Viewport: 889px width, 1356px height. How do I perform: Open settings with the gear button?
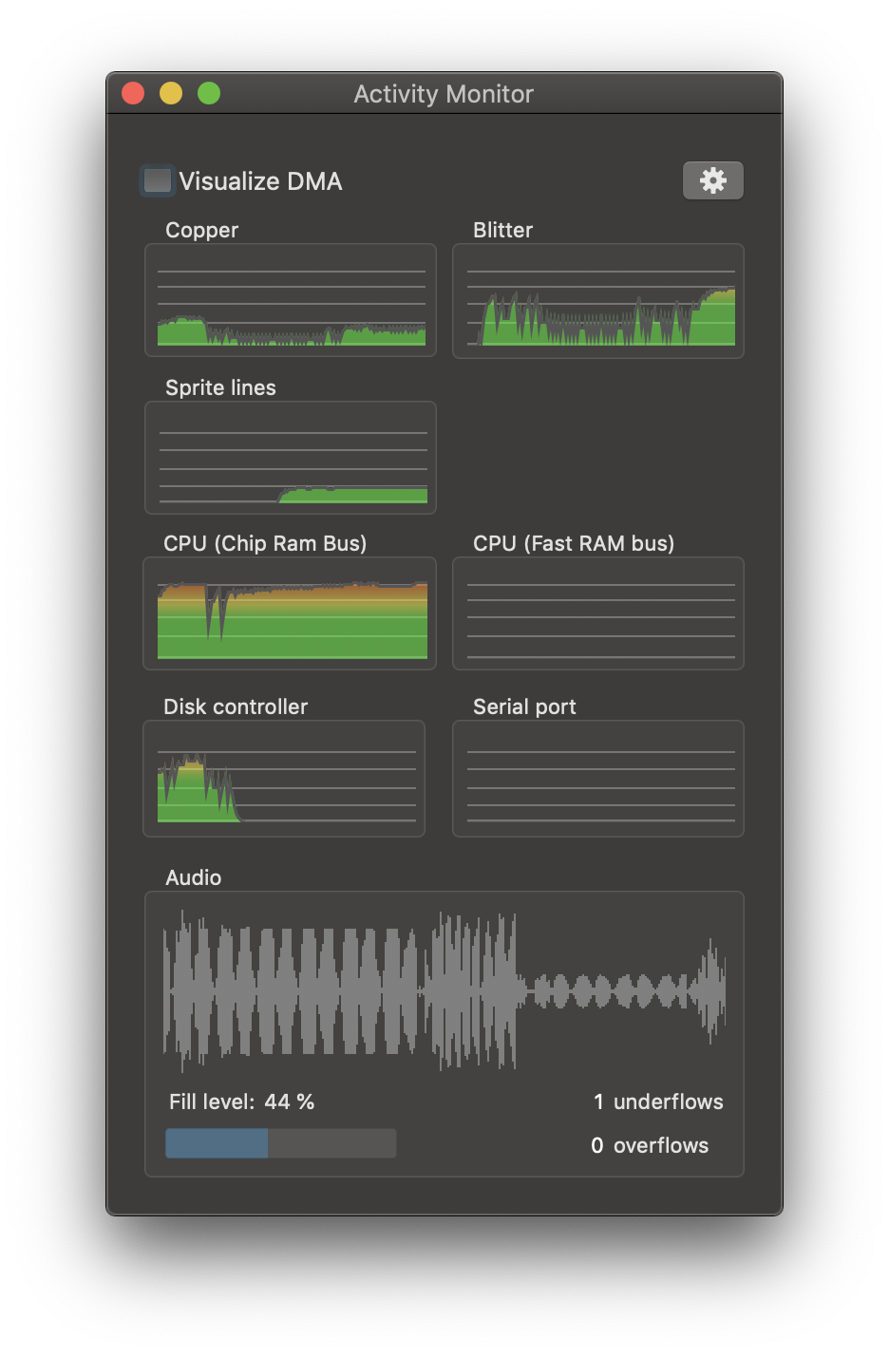(x=712, y=180)
